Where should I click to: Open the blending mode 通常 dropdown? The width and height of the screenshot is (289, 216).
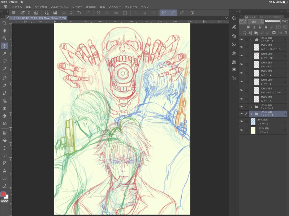(255, 22)
